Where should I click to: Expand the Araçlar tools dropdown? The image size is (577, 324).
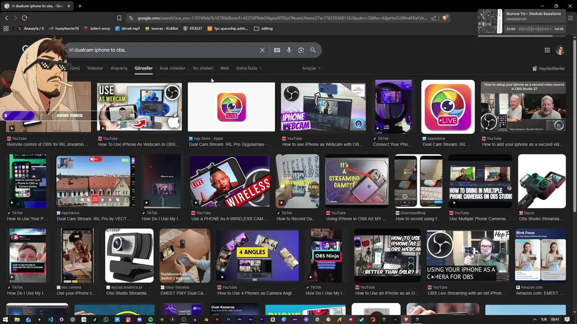pos(311,68)
